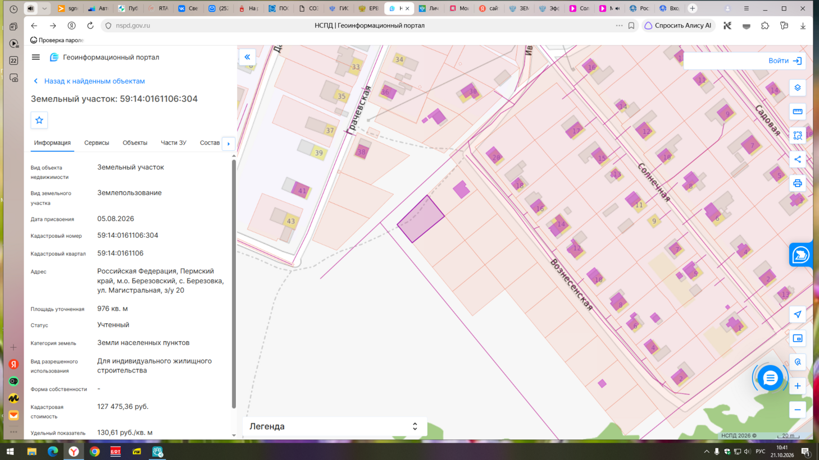Share the current map view
Viewport: 819px width, 460px height.
coord(797,159)
